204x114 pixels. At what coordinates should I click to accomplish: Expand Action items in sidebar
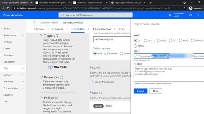[x=23, y=35]
